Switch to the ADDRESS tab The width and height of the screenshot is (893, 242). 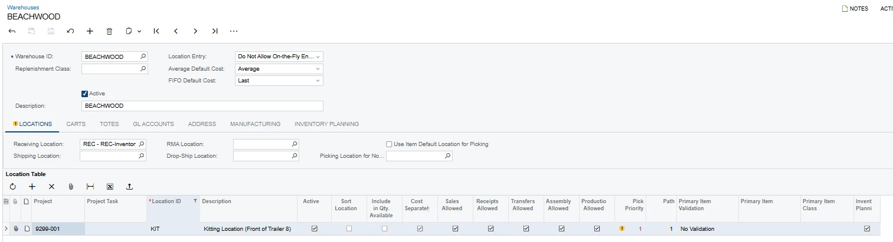coord(202,124)
